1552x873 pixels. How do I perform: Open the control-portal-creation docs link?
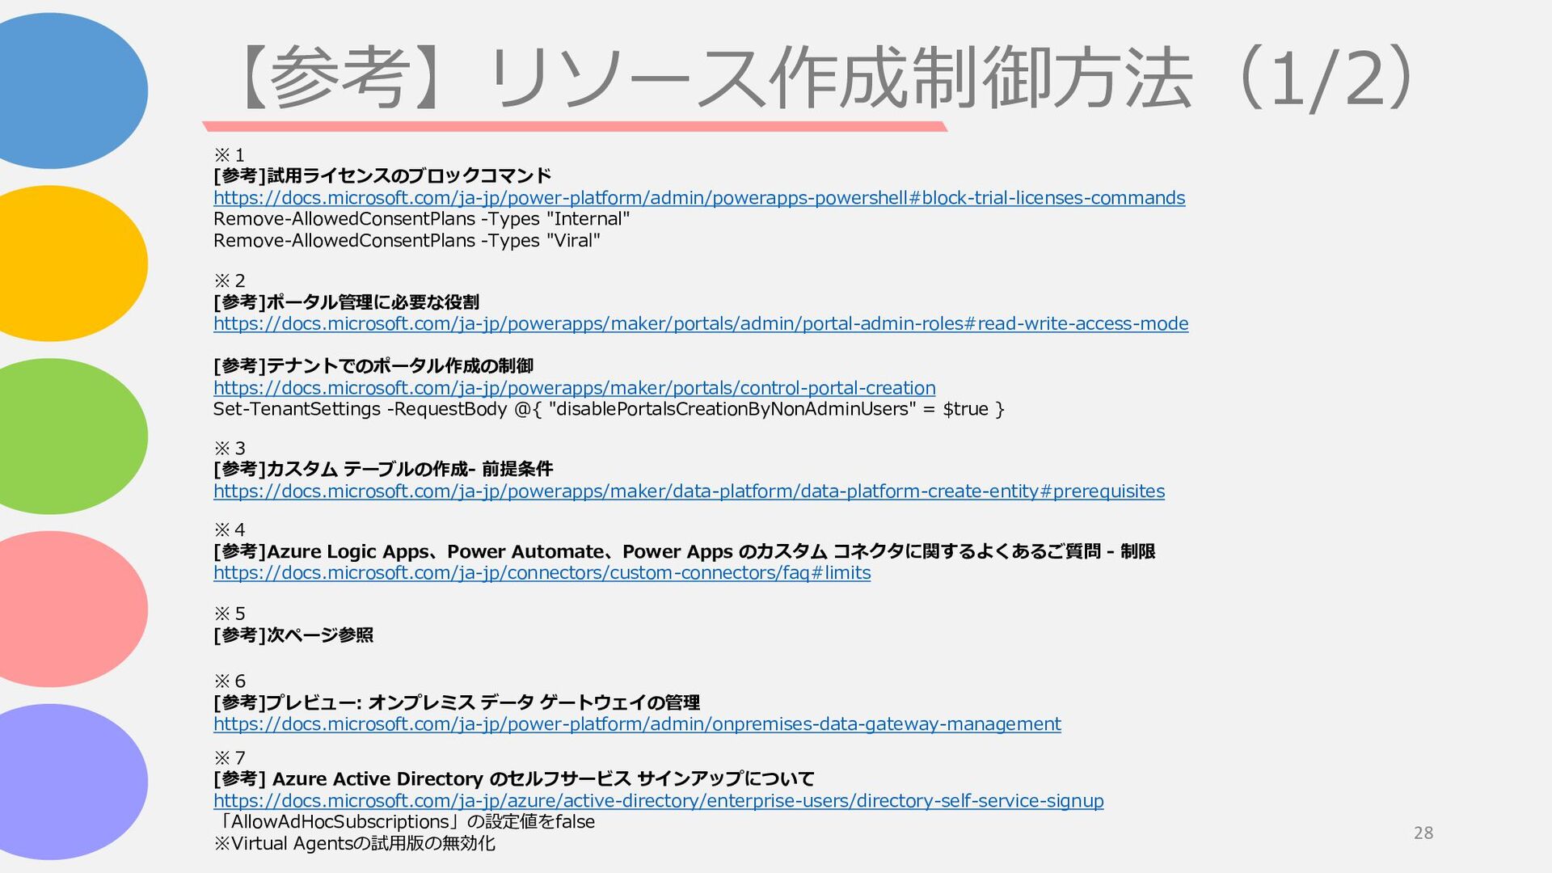(x=575, y=388)
